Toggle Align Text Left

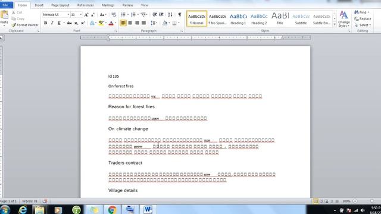coord(123,23)
